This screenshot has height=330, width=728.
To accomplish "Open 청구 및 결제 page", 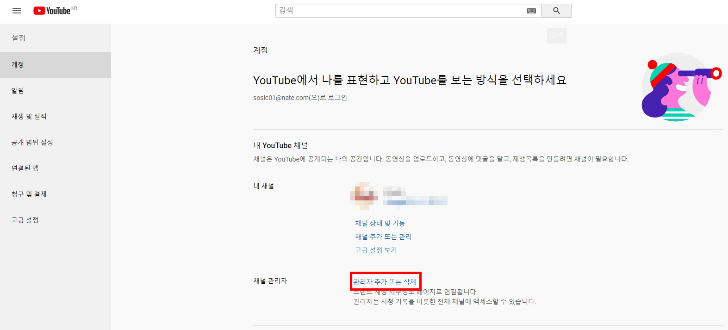I will (56, 194).
